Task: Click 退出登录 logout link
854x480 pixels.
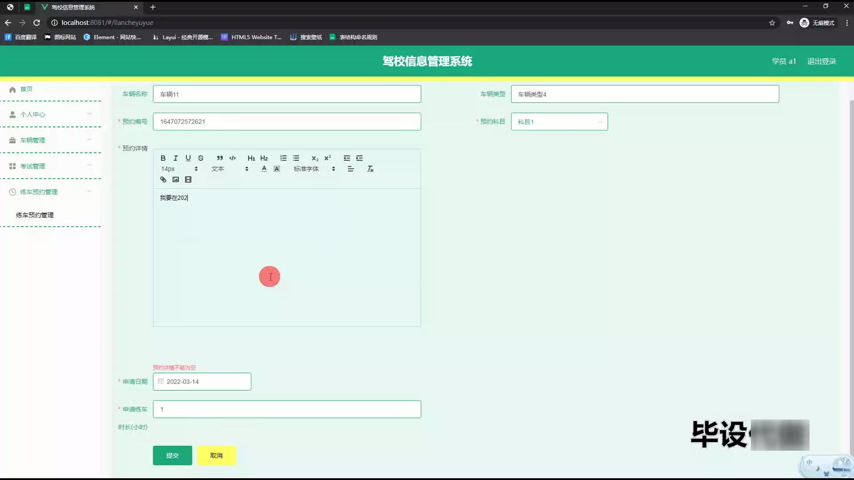Action: click(822, 61)
